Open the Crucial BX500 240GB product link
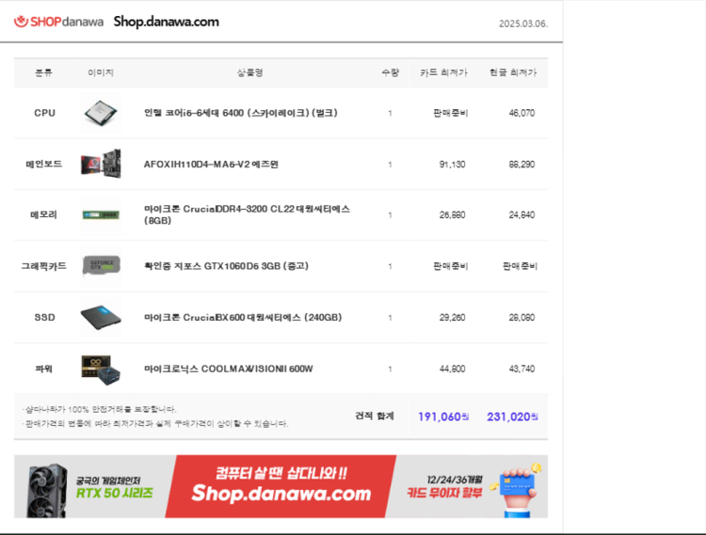706x535 pixels. point(243,318)
